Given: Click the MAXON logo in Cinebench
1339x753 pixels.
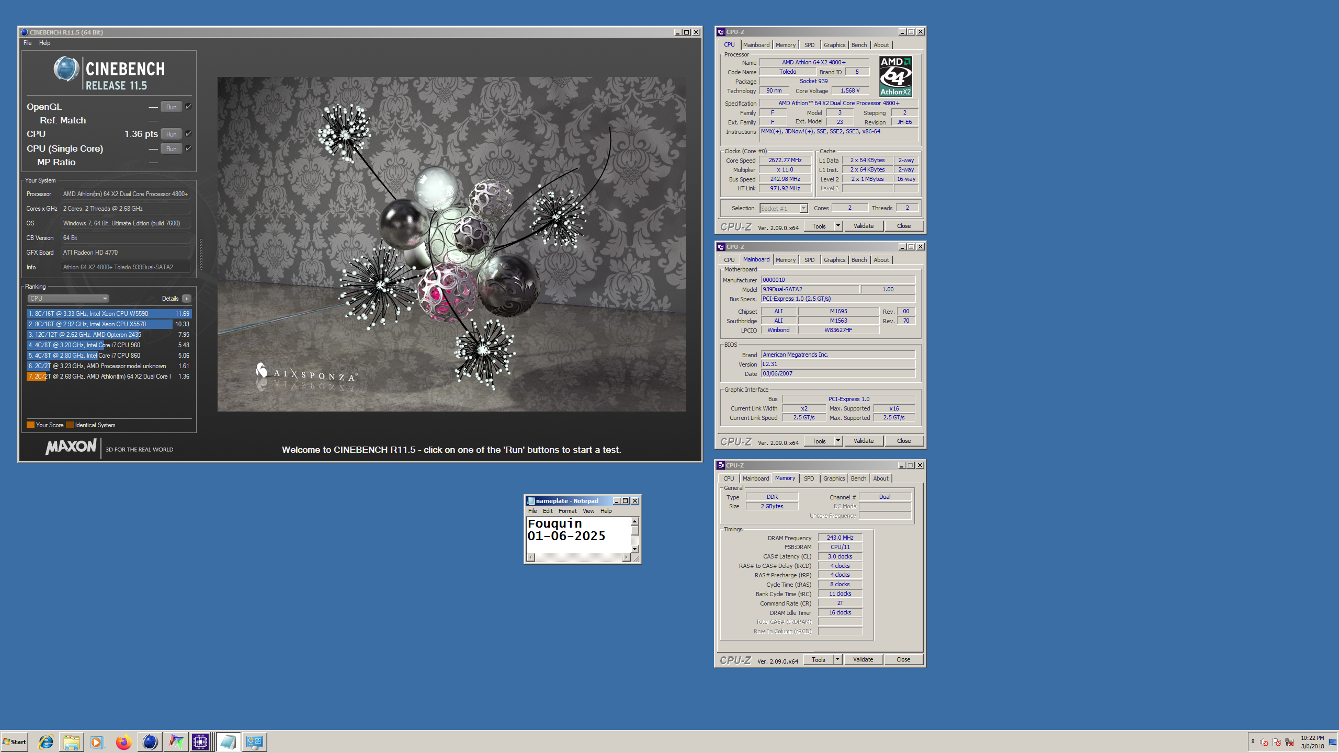Looking at the screenshot, I should [71, 447].
